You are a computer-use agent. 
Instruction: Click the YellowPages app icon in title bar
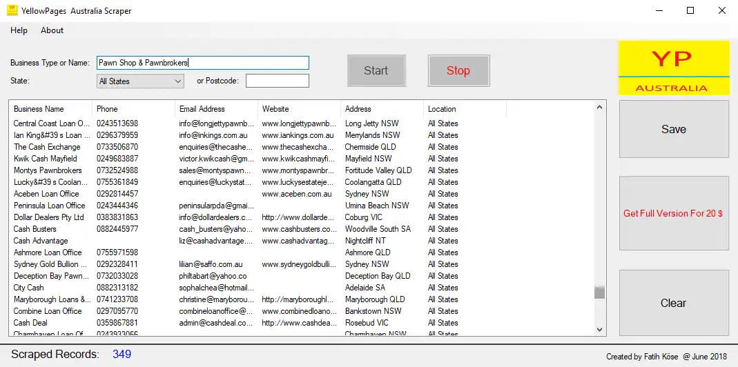click(x=12, y=10)
